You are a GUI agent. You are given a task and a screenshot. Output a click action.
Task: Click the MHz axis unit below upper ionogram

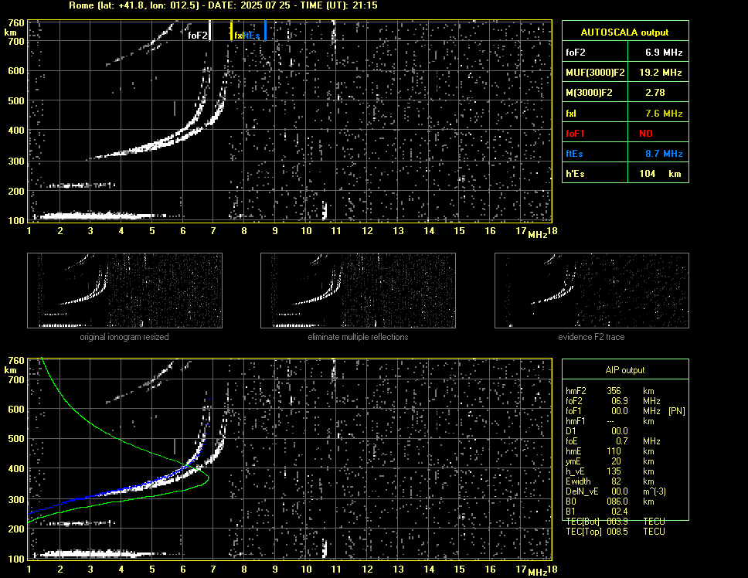click(538, 234)
